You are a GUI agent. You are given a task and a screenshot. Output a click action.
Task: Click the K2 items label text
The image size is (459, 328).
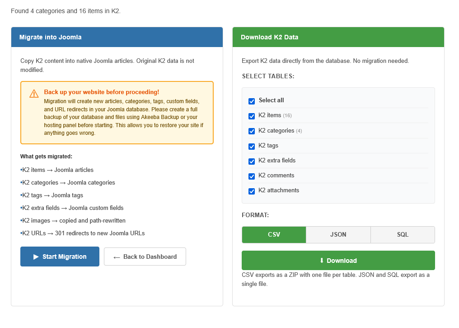point(270,115)
